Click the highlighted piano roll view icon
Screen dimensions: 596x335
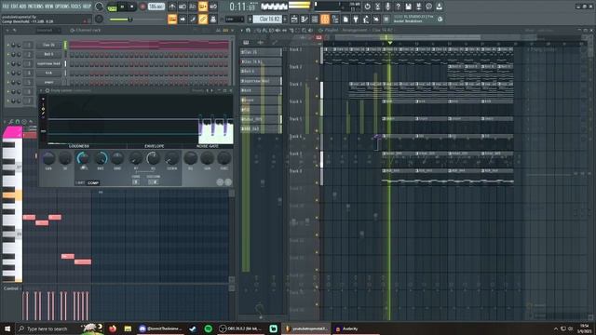click(325, 19)
